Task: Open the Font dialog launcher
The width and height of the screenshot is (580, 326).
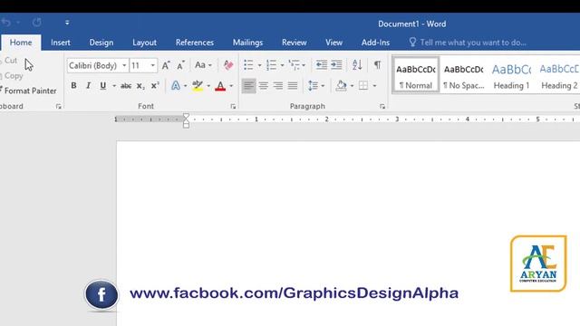Action: point(233,107)
